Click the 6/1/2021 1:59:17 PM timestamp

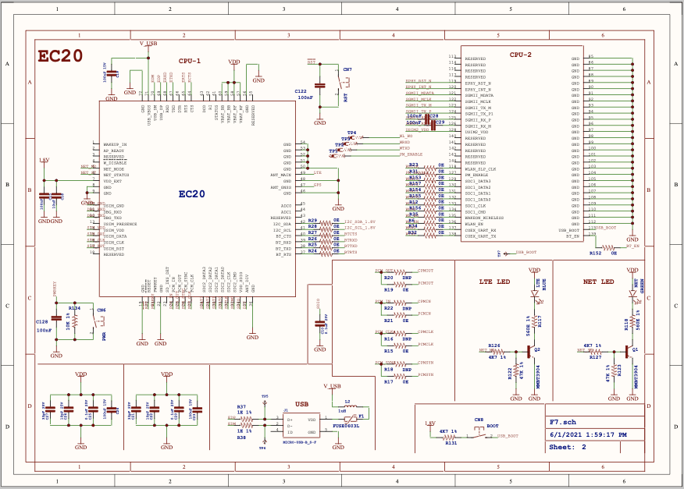tap(588, 434)
